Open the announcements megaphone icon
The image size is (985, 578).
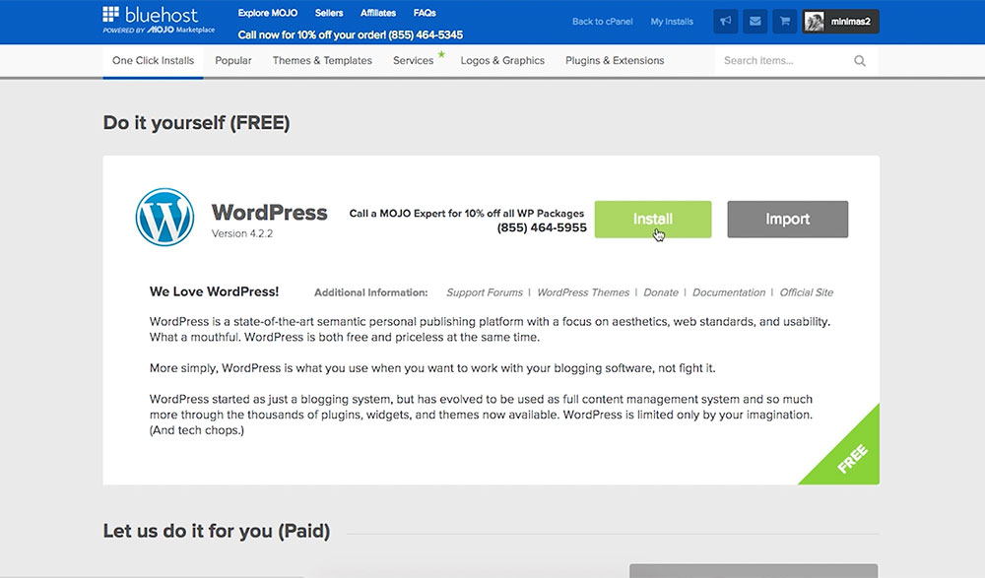click(726, 22)
